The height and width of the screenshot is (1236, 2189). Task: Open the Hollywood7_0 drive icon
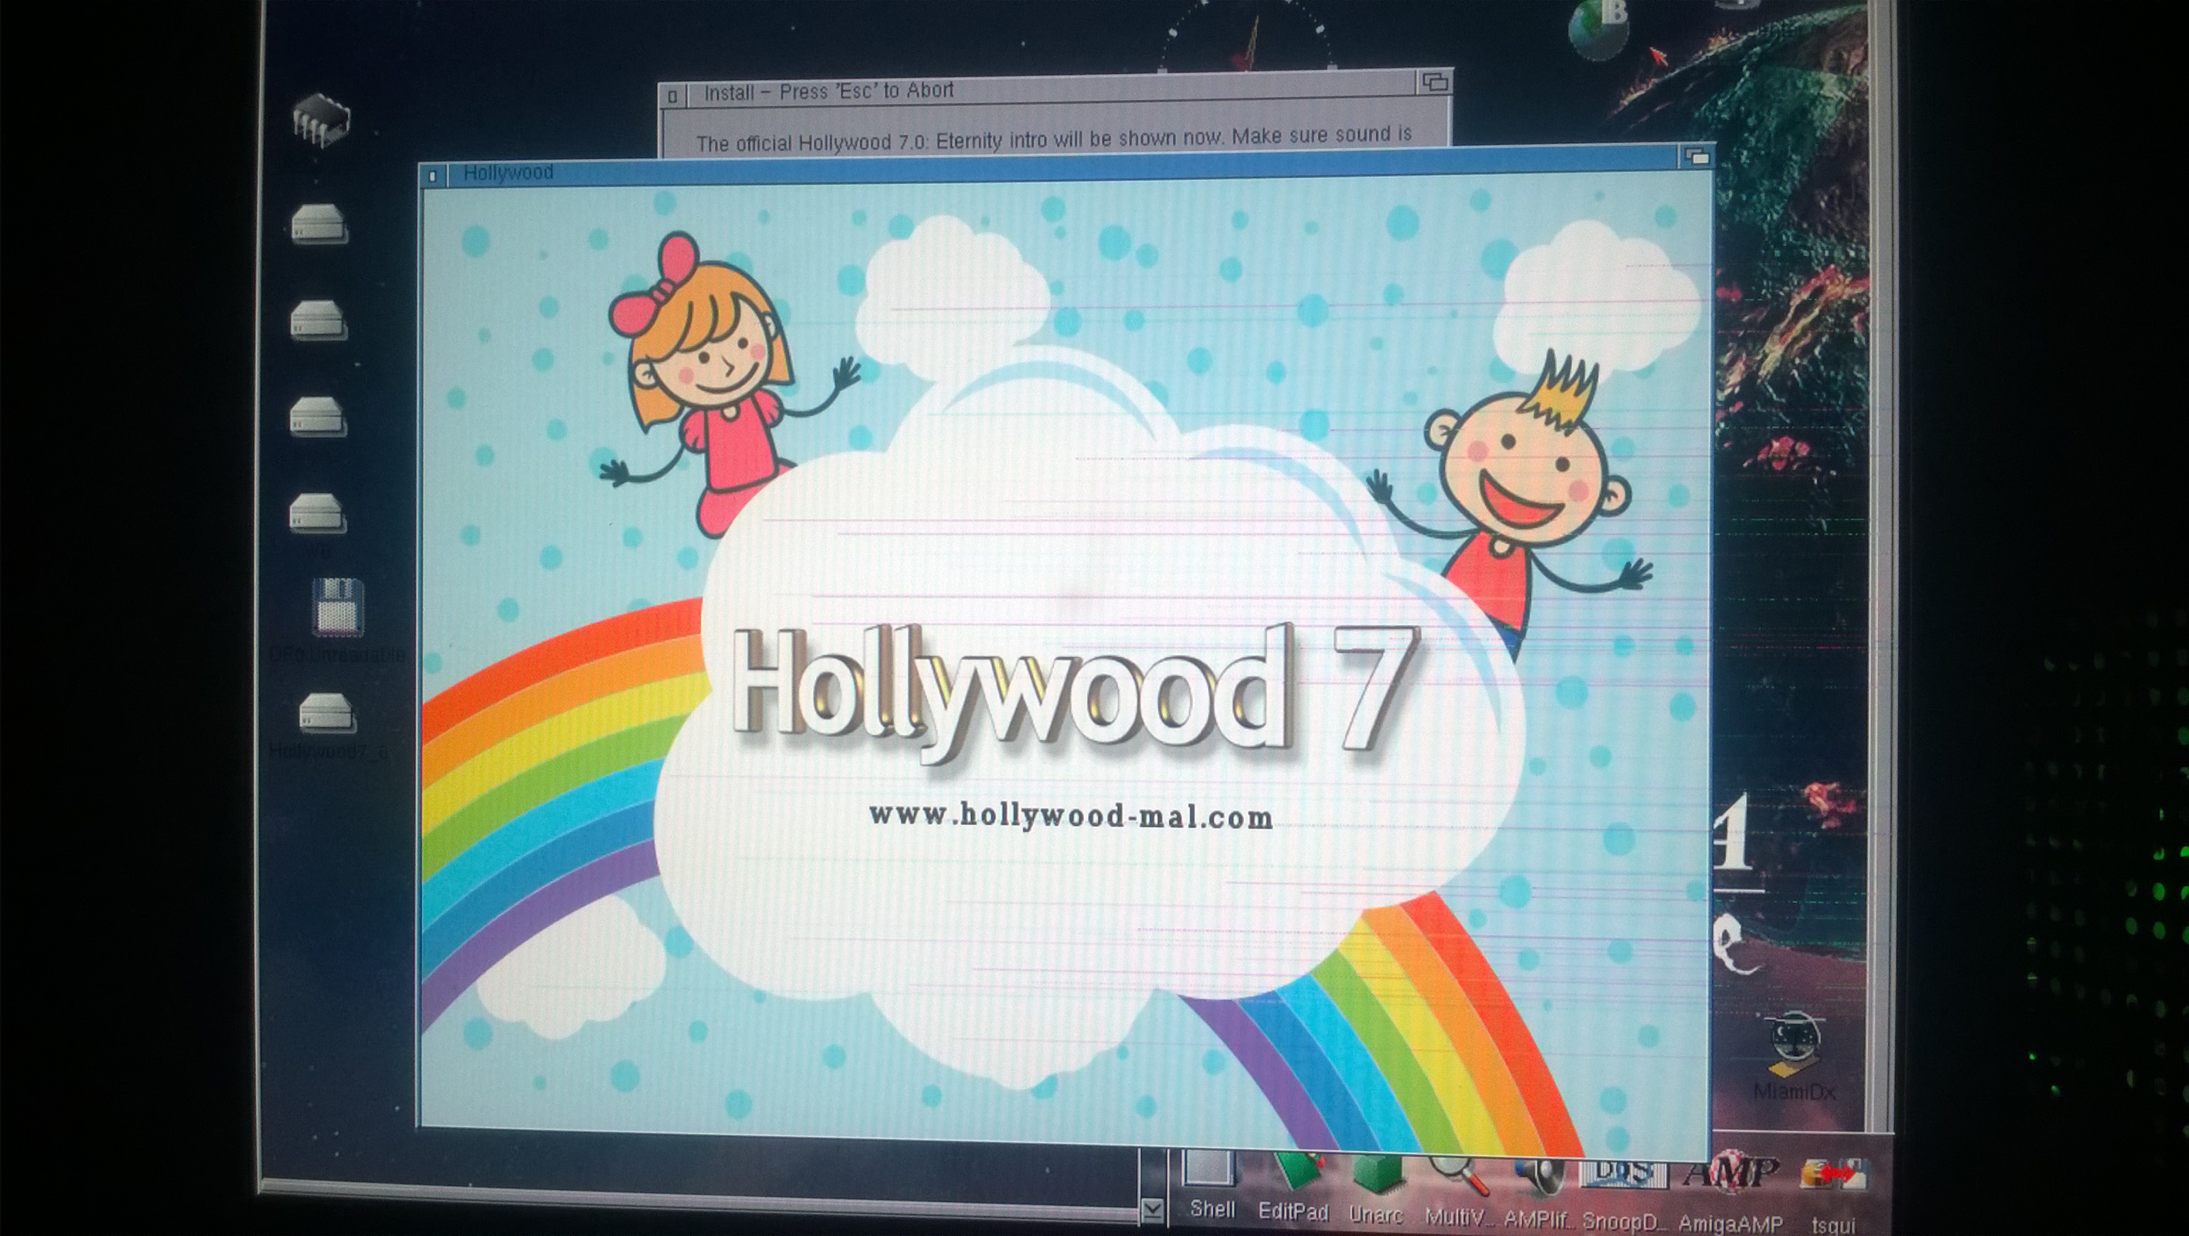[x=327, y=713]
